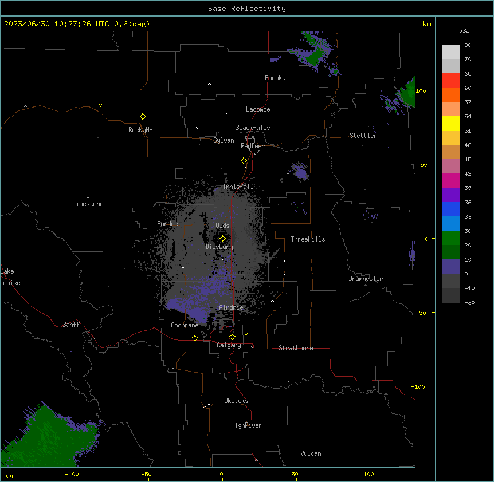Click the yellow V marker east of Calgary

(246, 334)
